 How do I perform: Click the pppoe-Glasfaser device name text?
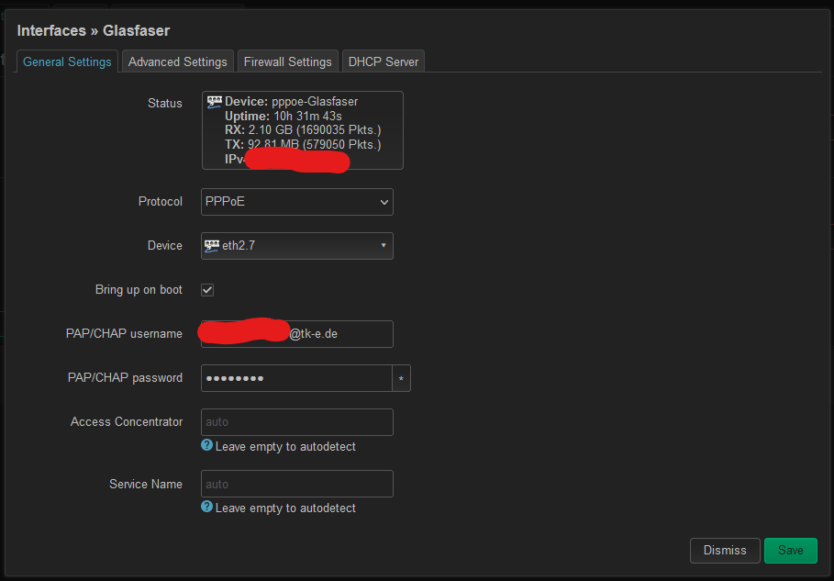315,102
